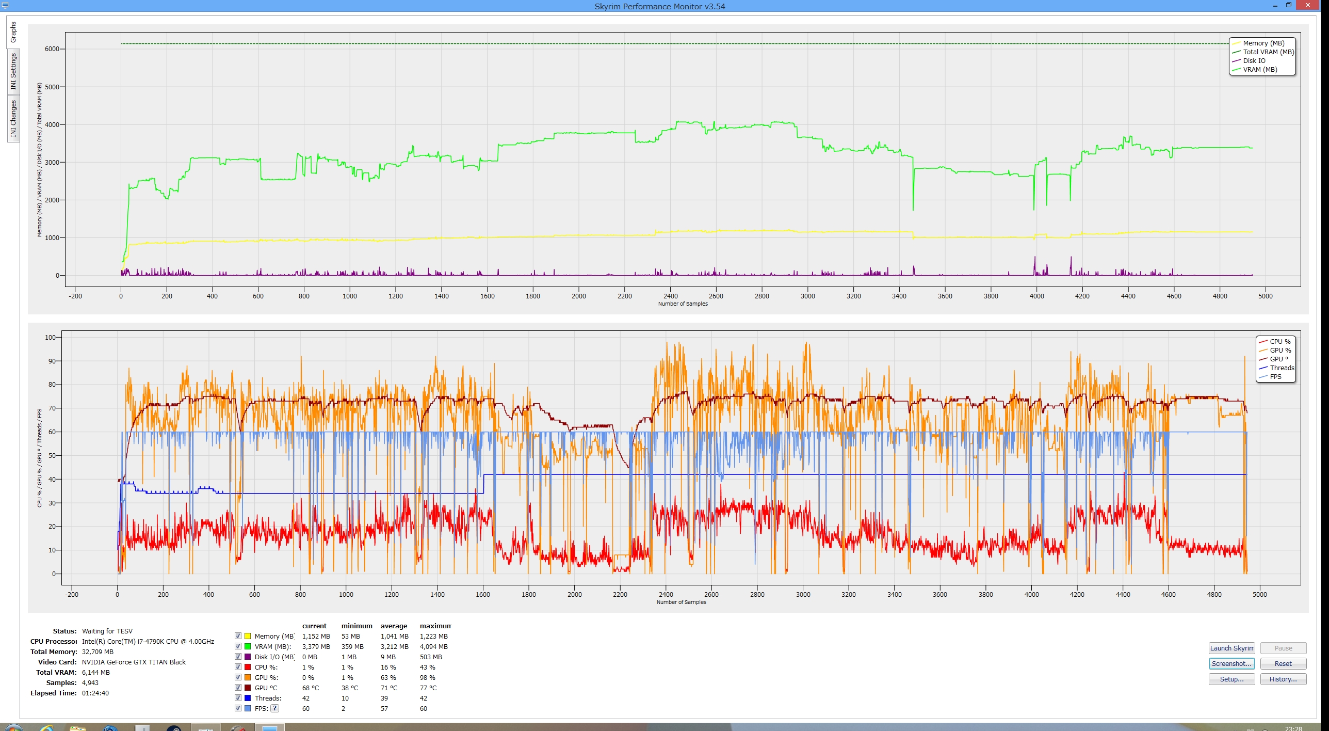1329x731 pixels.
Task: Toggle the FPS checkbox
Action: pos(238,708)
